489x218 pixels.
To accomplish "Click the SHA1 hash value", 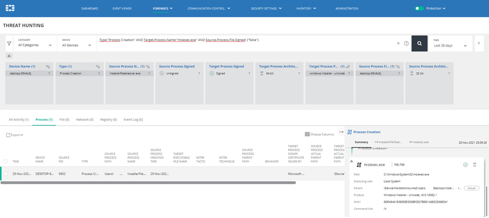I will click(416, 202).
